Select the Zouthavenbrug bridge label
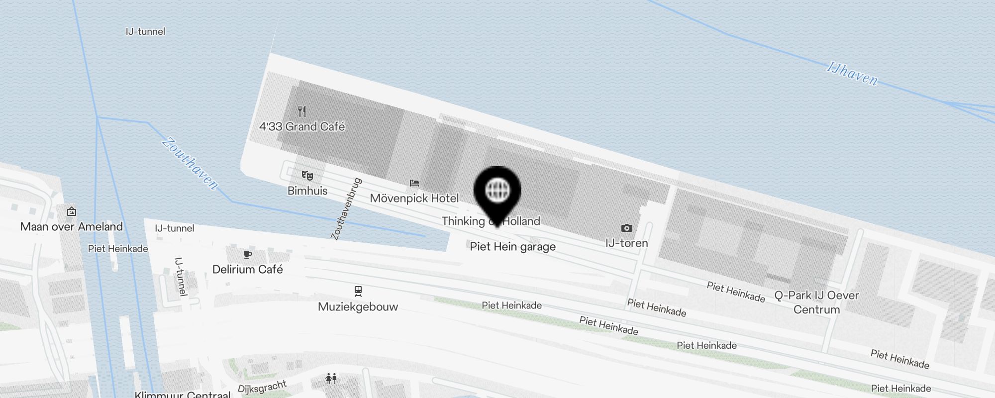The width and height of the screenshot is (995, 398). coord(346,209)
